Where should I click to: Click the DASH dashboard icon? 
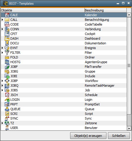[7, 38]
